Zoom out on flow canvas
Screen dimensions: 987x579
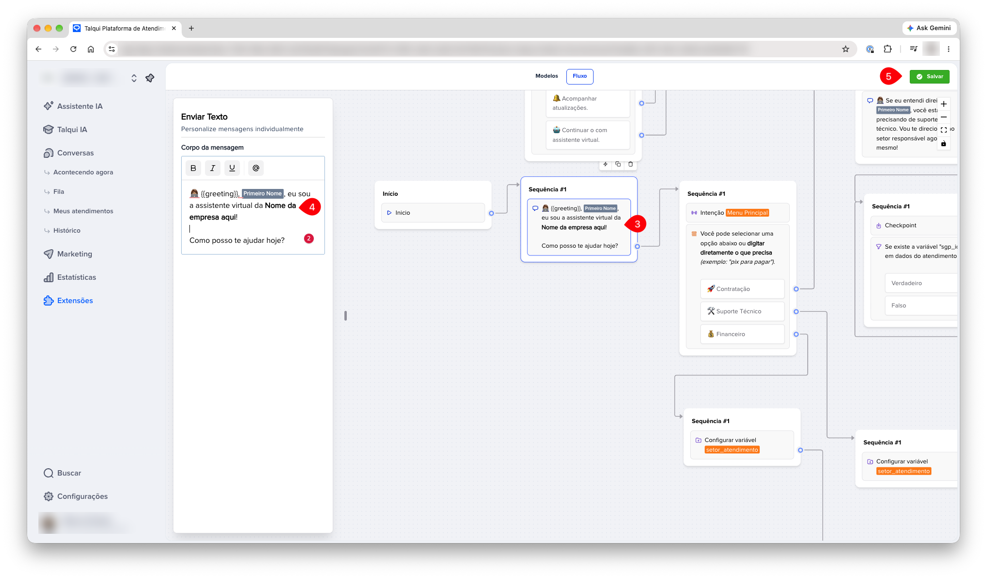944,117
